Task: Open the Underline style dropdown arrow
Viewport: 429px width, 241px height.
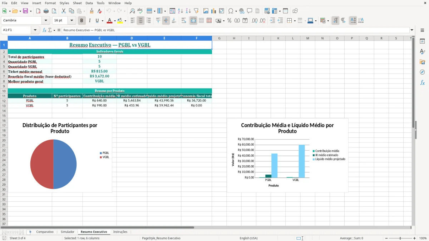Action: point(102,21)
